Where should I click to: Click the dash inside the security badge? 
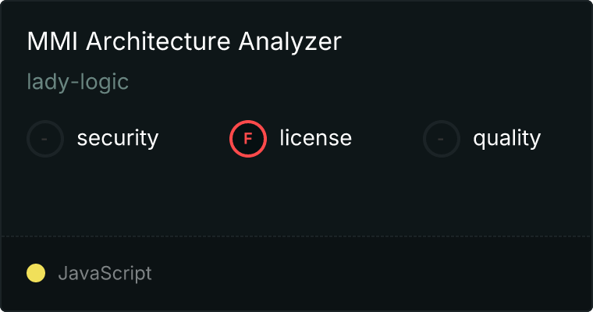(x=45, y=139)
